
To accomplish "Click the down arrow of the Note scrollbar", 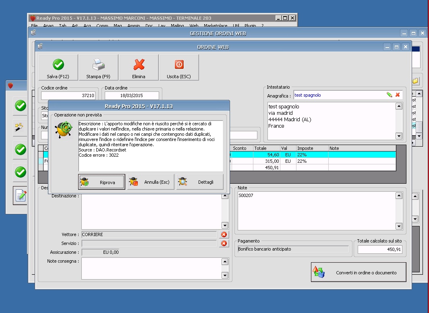I will point(399,227).
